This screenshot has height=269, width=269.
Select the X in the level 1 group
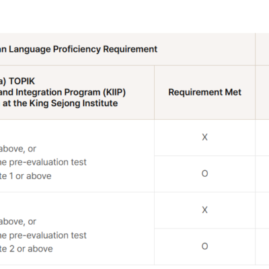pos(204,137)
